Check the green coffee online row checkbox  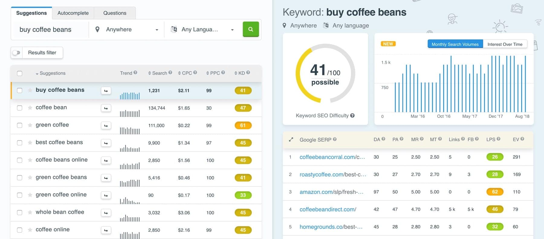(x=20, y=195)
